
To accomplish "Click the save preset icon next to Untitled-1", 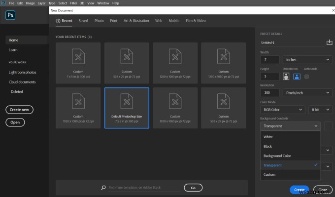I will point(329,42).
